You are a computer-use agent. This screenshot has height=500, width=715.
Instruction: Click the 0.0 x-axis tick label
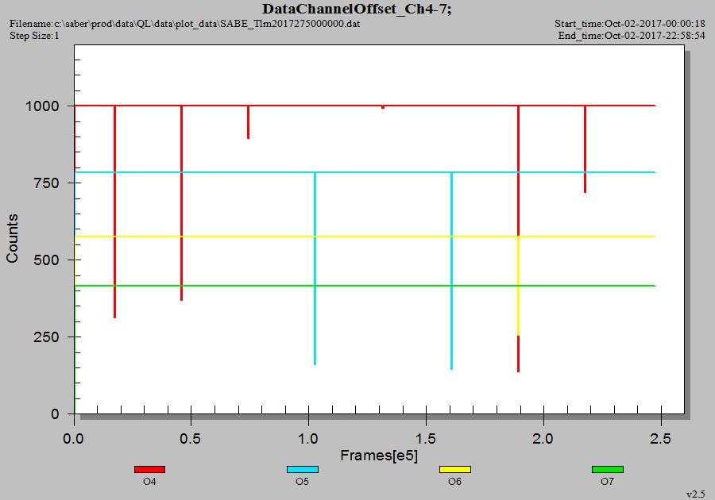tap(73, 439)
